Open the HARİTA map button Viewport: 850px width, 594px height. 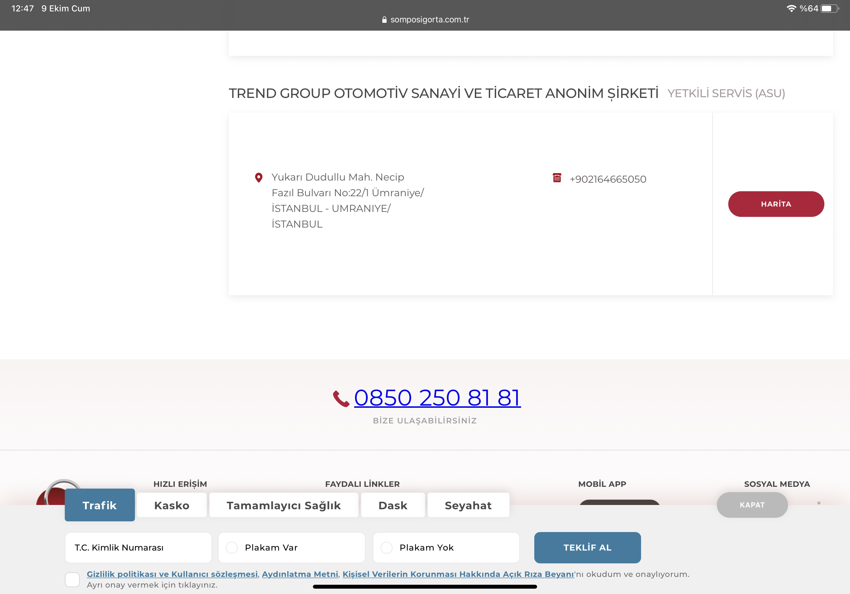click(776, 204)
